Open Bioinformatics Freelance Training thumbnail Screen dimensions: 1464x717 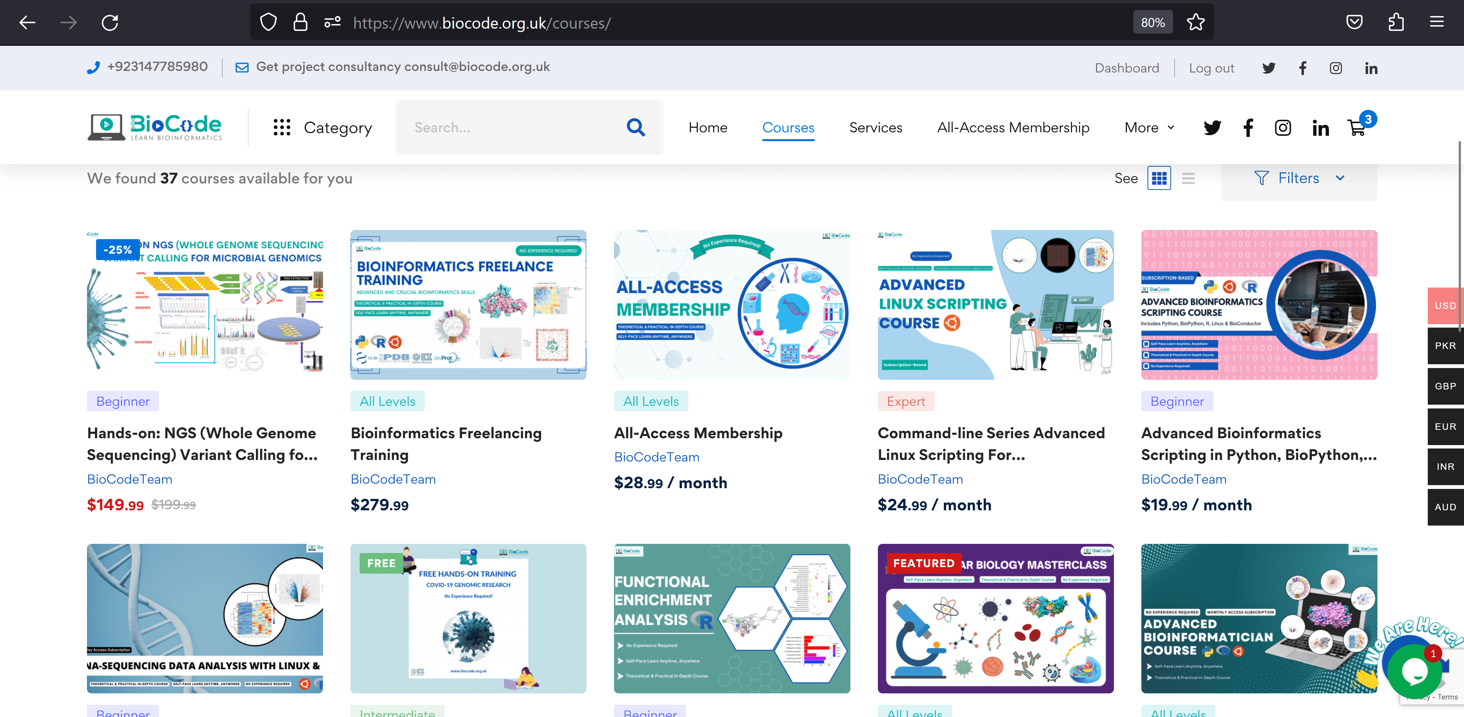468,305
